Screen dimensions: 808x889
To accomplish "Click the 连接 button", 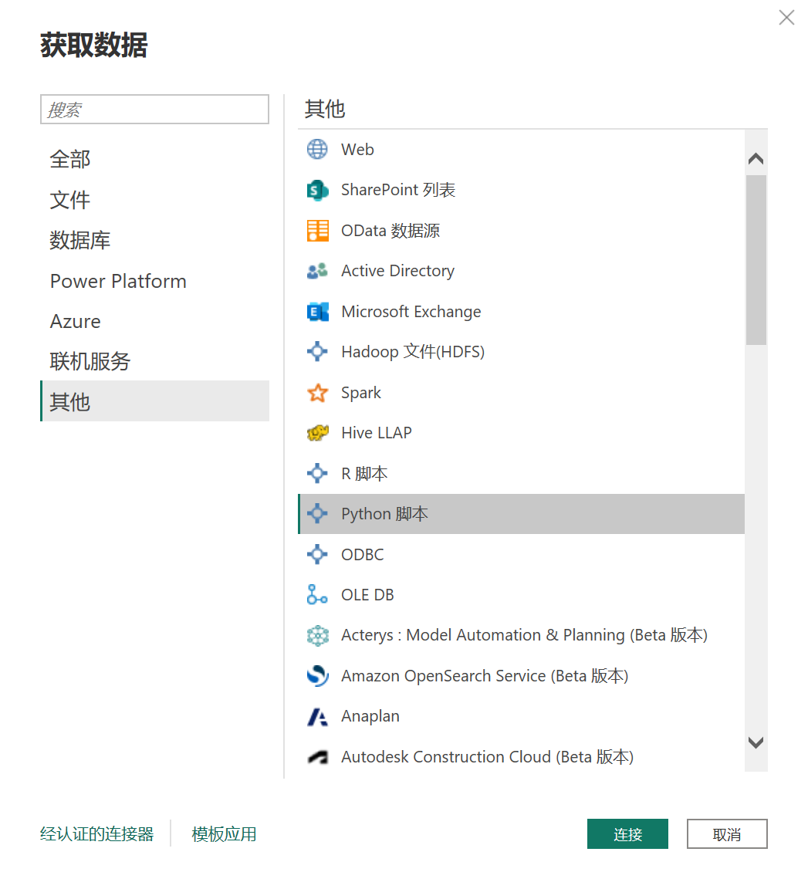I will [627, 833].
